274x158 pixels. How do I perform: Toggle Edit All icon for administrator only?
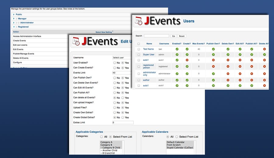tap(240, 74)
